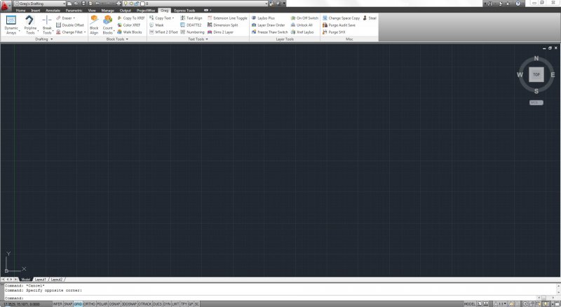The width and height of the screenshot is (561, 307).
Task: Click the Layiso Plus tool
Action: tap(263, 18)
